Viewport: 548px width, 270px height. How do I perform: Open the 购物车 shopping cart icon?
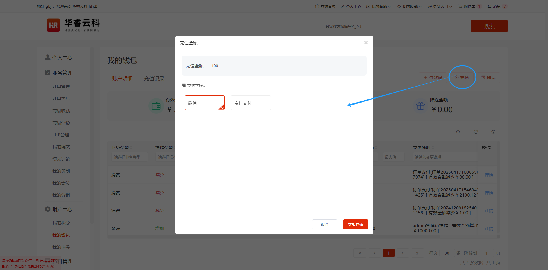[x=460, y=6]
